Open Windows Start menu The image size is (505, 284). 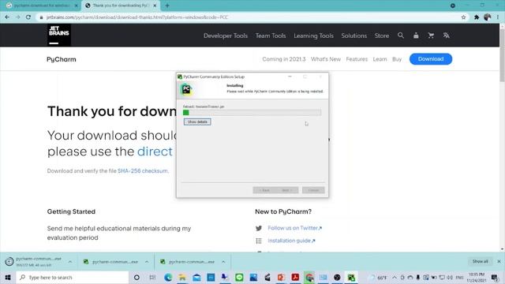pos(8,277)
